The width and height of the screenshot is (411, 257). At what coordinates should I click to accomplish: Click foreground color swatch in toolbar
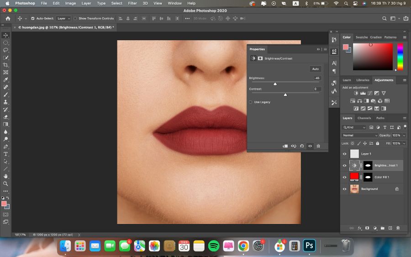[x=4, y=204]
